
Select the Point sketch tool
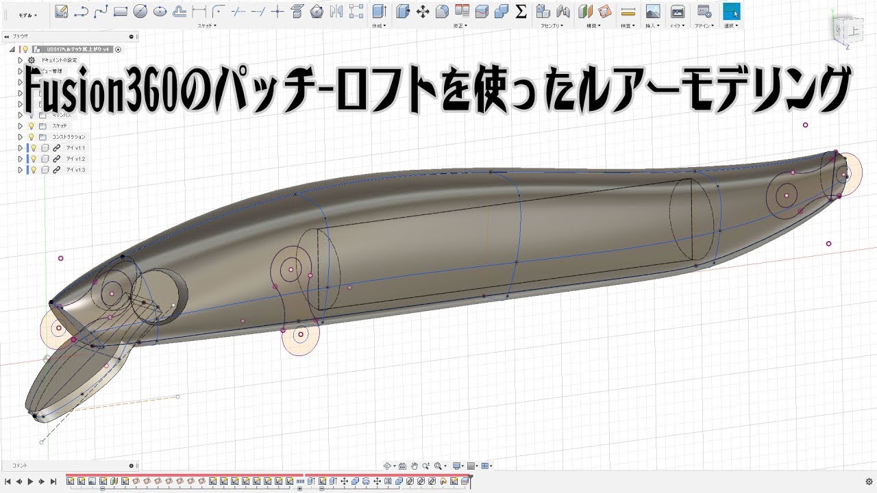click(x=277, y=11)
